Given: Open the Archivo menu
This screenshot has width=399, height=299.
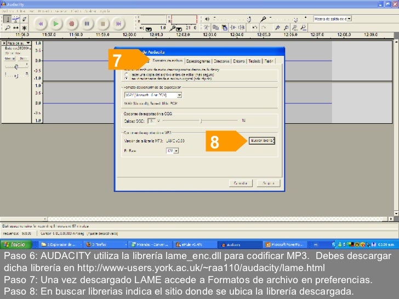Looking at the screenshot, I should (8, 11).
